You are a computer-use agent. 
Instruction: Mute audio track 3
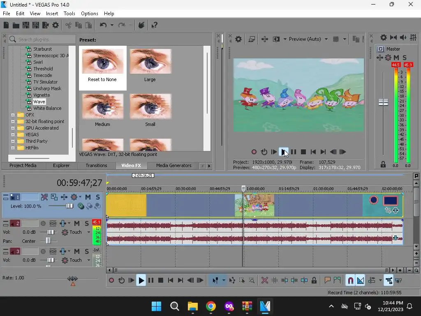[x=77, y=251]
